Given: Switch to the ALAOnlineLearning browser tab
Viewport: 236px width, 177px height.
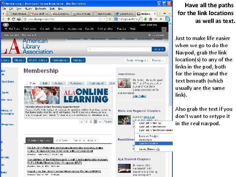Looking at the screenshot, I should (18, 14).
